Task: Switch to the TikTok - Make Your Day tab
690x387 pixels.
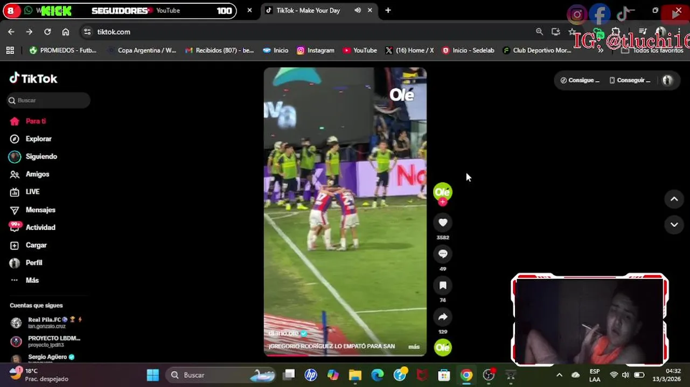Action: [x=320, y=10]
